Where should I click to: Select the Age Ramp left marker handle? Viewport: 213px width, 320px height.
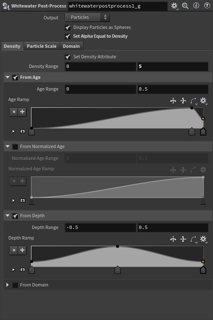click(x=31, y=132)
